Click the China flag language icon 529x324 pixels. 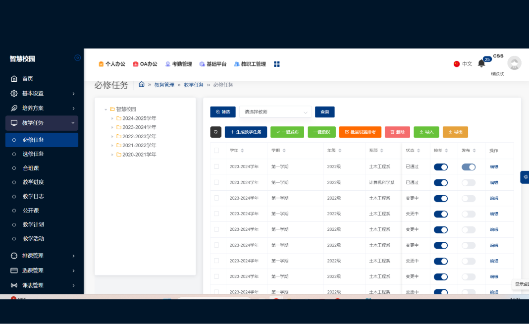[x=457, y=64]
